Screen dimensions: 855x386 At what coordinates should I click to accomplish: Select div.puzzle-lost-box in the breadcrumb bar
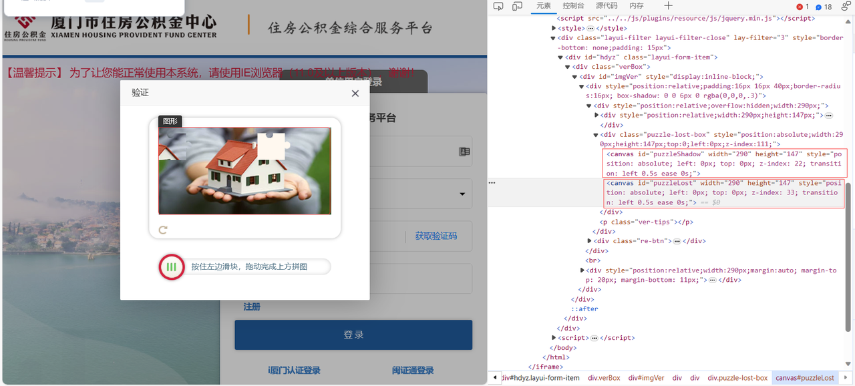tap(733, 378)
